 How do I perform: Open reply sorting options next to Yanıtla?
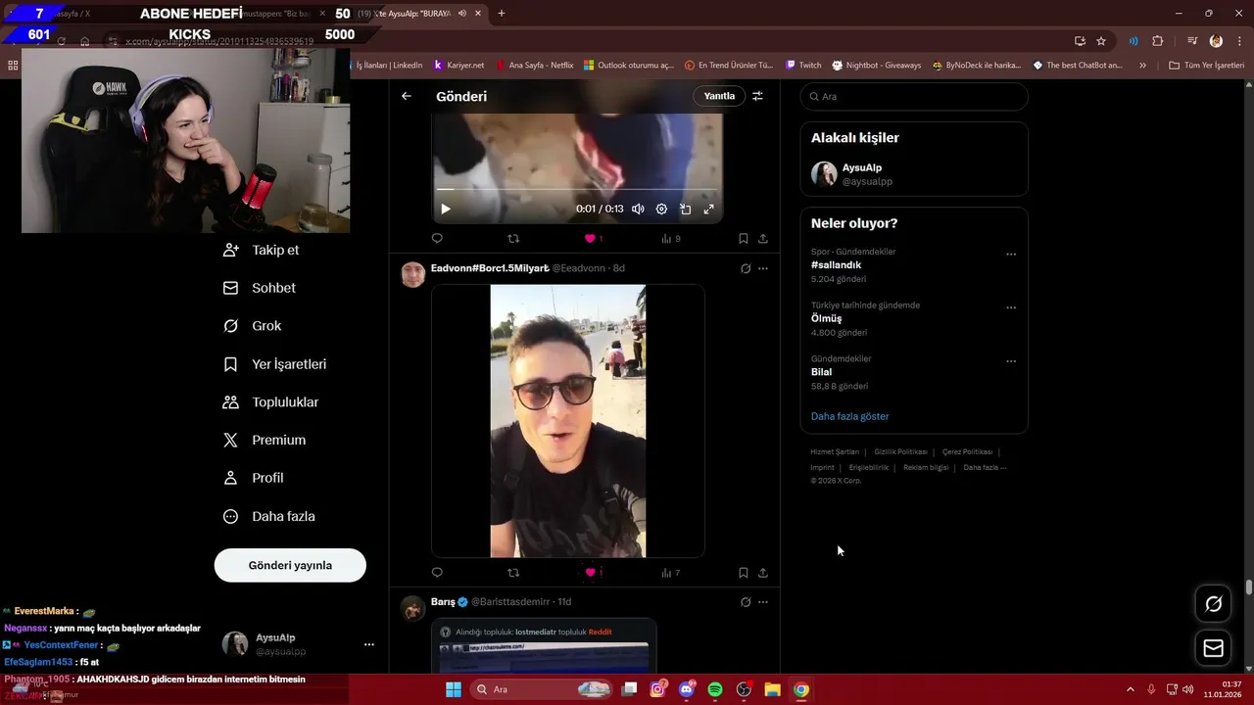(x=757, y=96)
